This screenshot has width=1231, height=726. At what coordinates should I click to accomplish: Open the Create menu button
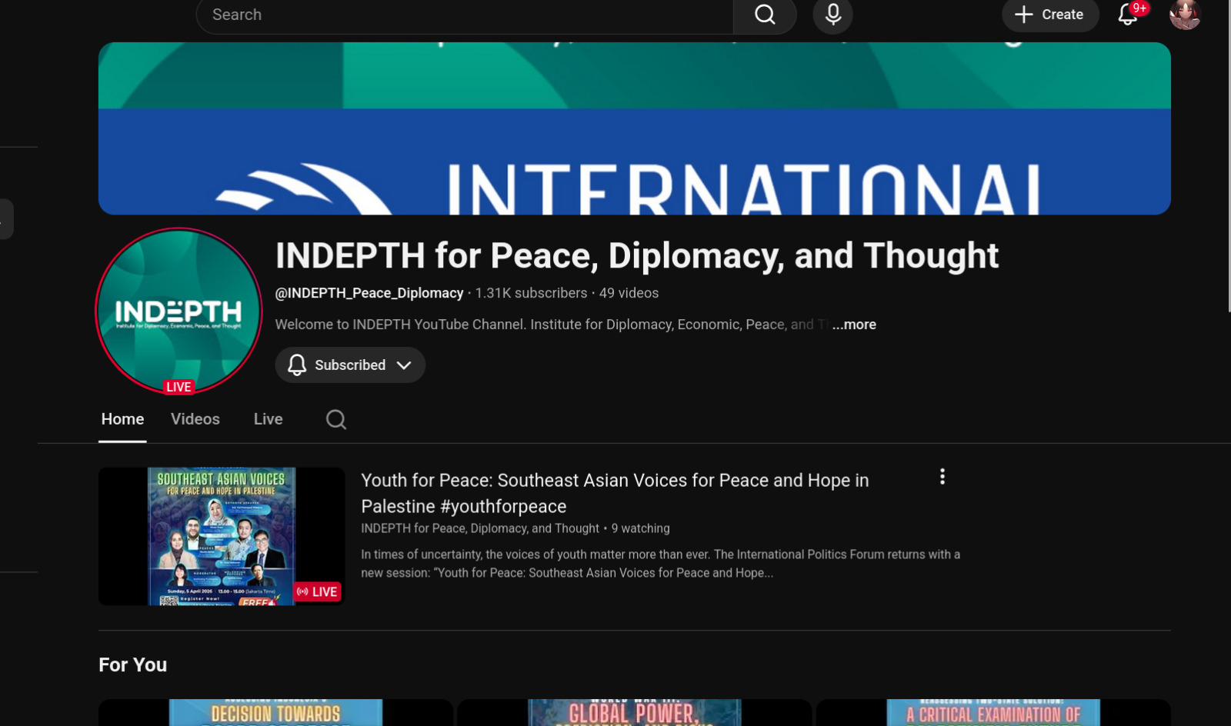(x=1049, y=15)
